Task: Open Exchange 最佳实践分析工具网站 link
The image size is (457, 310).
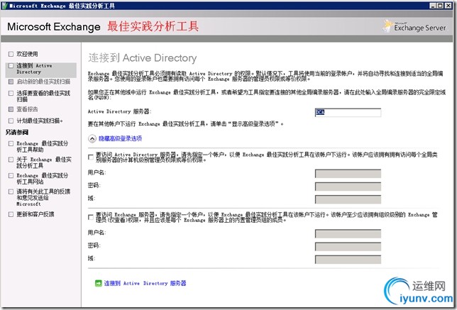Action: pyautogui.click(x=43, y=178)
